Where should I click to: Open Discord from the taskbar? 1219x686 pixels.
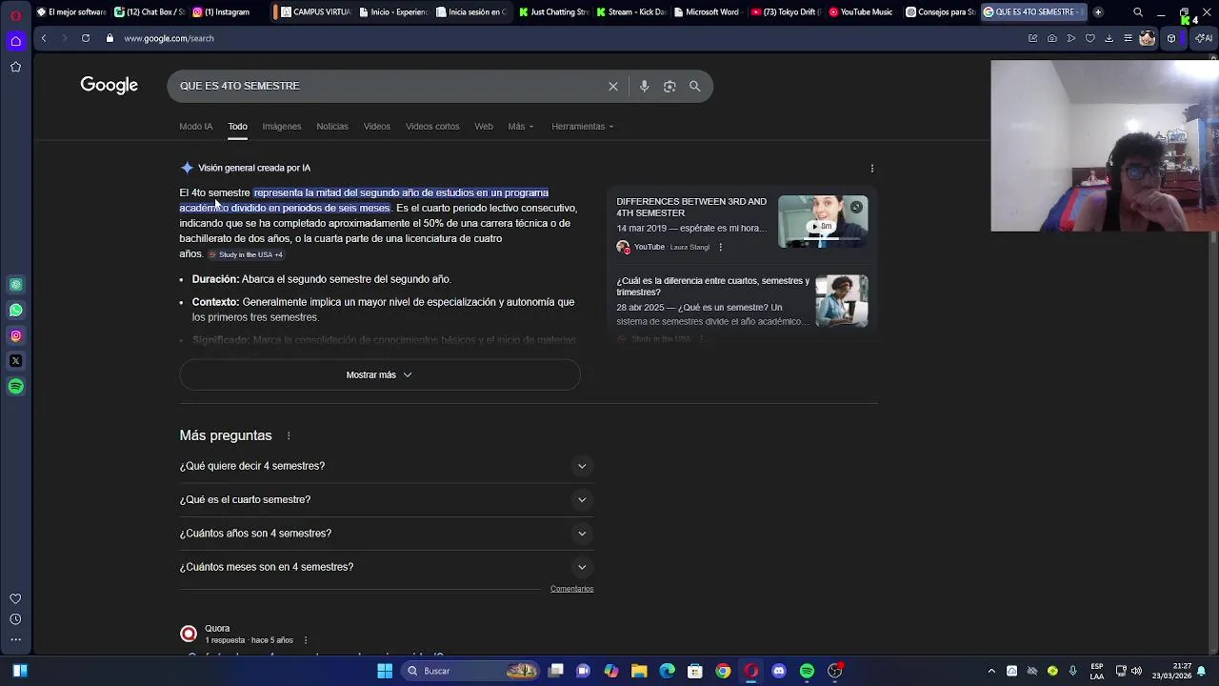tap(779, 671)
